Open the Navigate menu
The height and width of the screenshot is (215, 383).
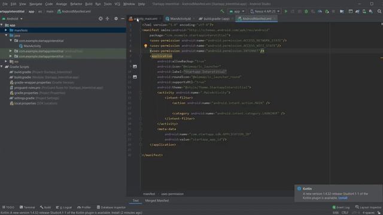click(x=36, y=4)
